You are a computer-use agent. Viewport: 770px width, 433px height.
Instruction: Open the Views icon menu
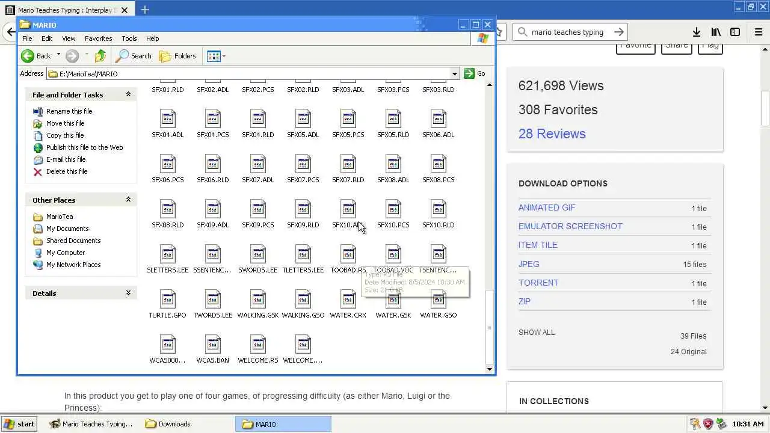214,56
